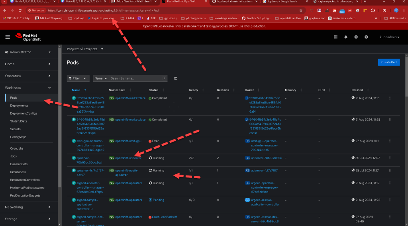Open kebab menu for argocd-sample-application-controller-0 row

[x=390, y=200]
